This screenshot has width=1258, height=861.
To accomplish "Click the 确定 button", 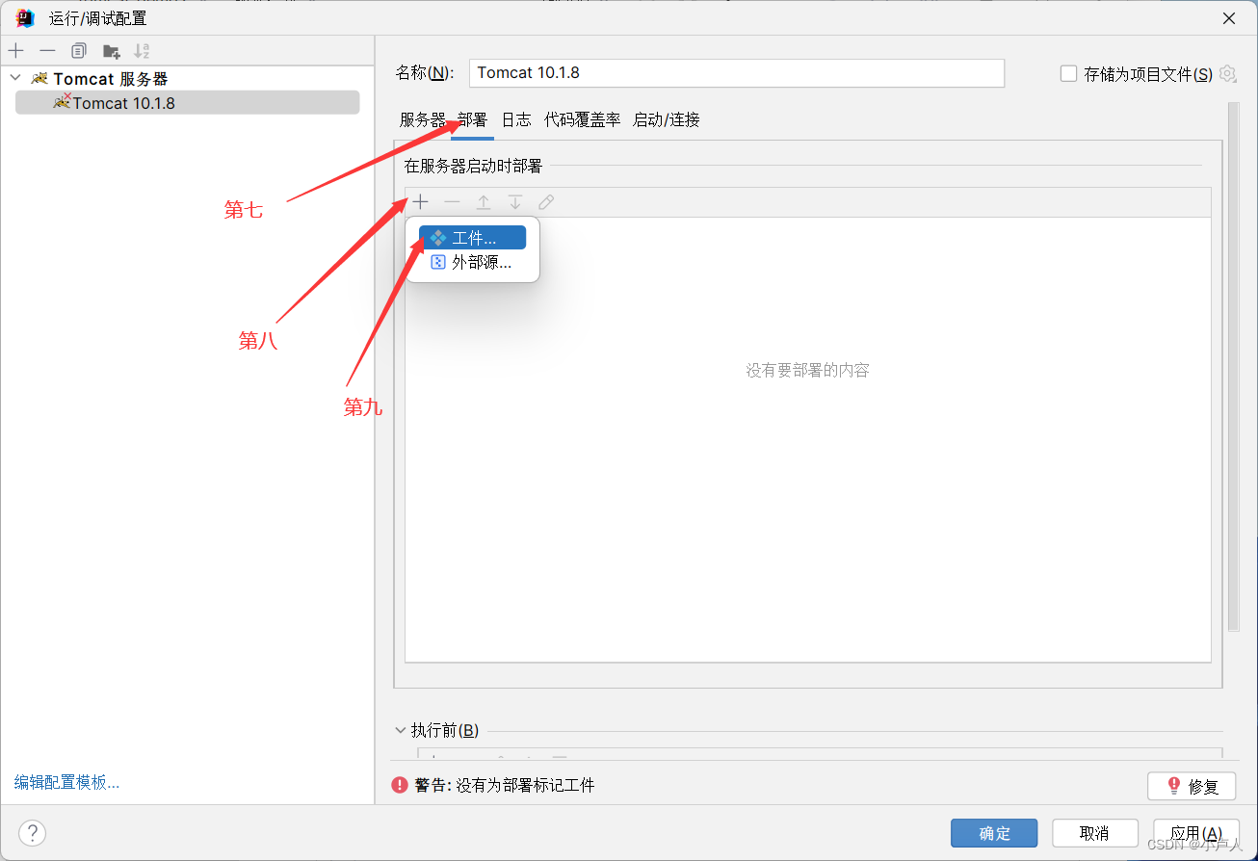I will tap(994, 833).
